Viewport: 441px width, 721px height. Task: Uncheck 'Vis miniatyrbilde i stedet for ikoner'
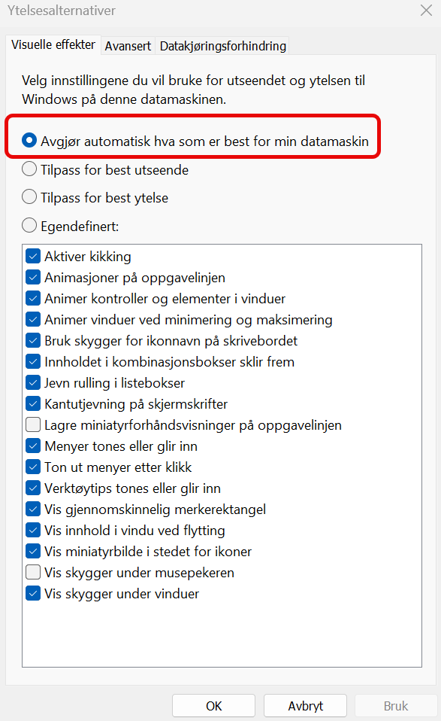(x=33, y=551)
